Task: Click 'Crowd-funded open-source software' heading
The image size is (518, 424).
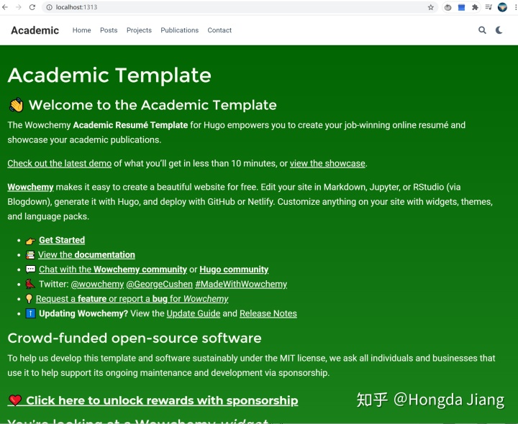Action: tap(135, 338)
